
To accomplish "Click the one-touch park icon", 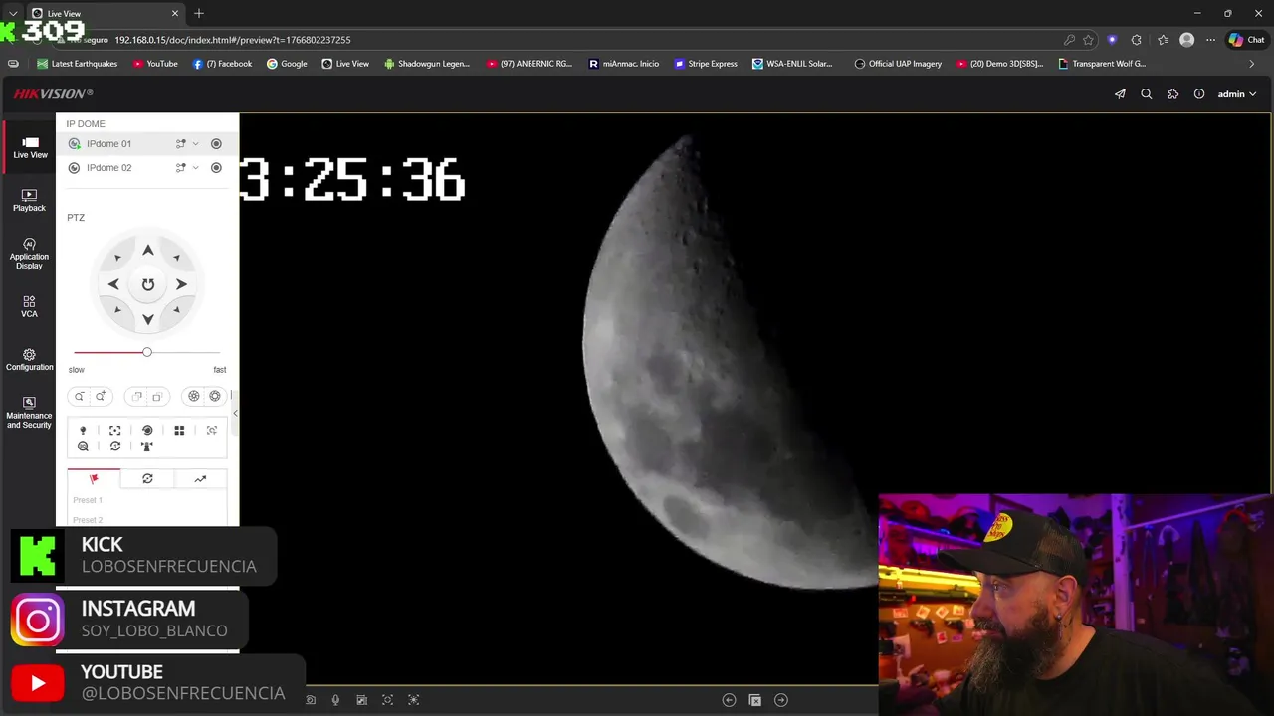I will (147, 447).
